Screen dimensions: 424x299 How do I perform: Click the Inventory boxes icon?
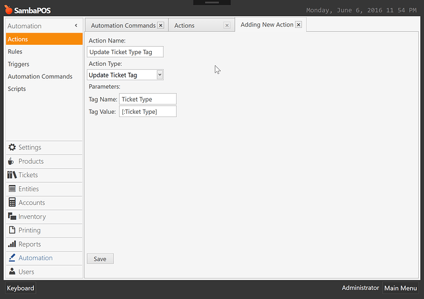coord(12,216)
